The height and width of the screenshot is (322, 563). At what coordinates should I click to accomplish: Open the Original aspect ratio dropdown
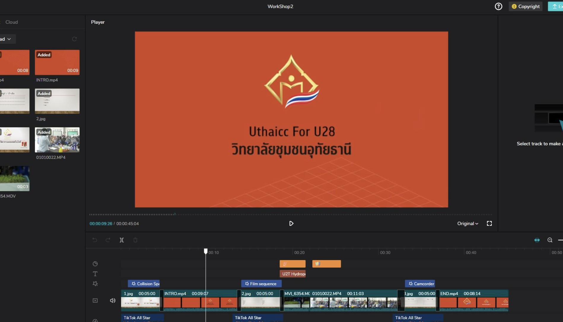pyautogui.click(x=467, y=223)
